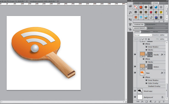Open the Opacity slider arrow
This screenshot has width=169, height=104.
click(166, 35)
